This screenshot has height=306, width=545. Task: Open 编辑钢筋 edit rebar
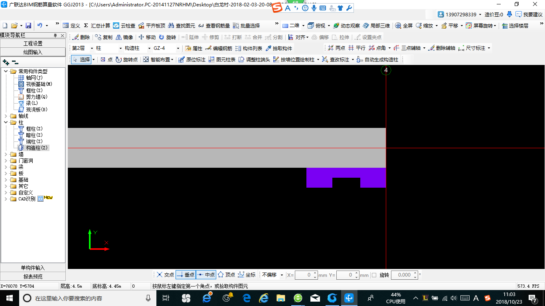tap(219, 48)
